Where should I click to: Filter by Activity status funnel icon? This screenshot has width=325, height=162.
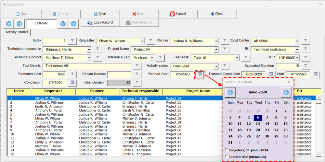click(x=225, y=66)
